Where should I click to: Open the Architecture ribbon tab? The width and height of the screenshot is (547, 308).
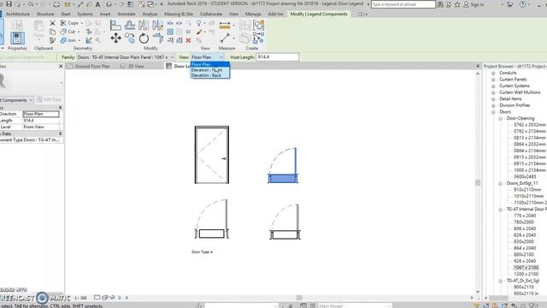click(18, 14)
